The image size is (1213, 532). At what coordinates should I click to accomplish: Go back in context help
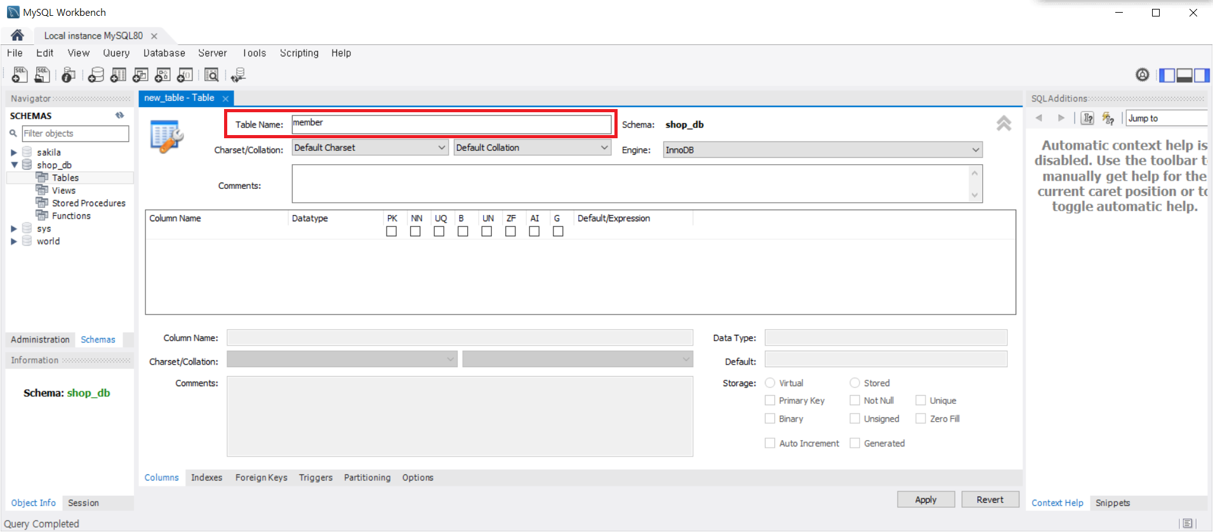(x=1039, y=118)
